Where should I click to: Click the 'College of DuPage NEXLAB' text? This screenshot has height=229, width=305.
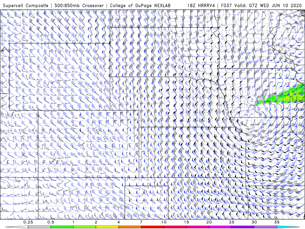140,5
